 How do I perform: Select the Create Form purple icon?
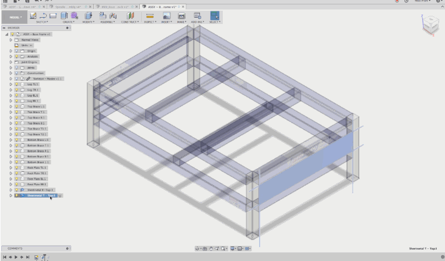tap(74, 16)
